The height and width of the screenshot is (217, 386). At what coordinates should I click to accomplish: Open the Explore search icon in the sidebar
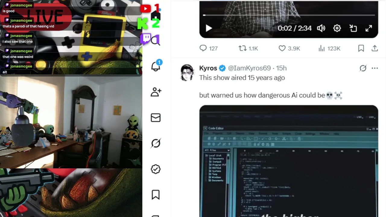point(156,40)
